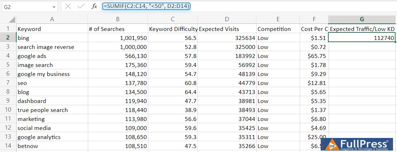The height and width of the screenshot is (152, 397).
Task: Open the Insert Function fx dialog
Action: 94,6
